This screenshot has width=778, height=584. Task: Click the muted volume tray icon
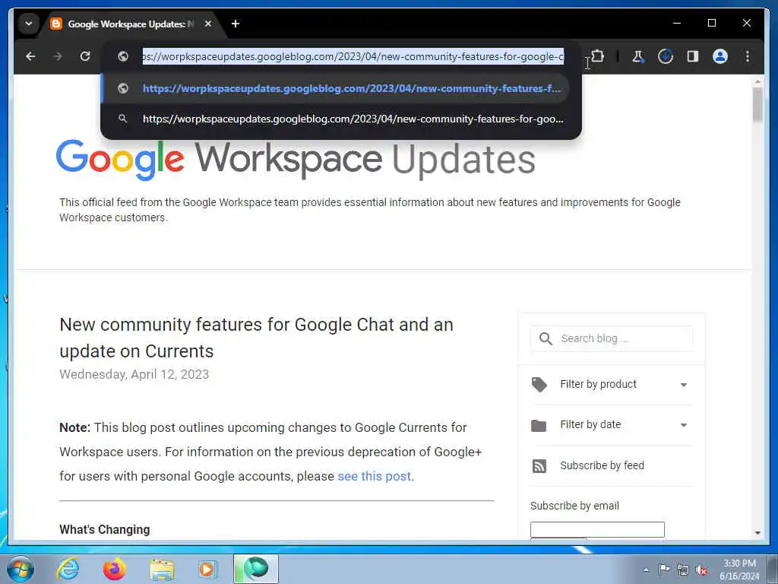(x=701, y=570)
